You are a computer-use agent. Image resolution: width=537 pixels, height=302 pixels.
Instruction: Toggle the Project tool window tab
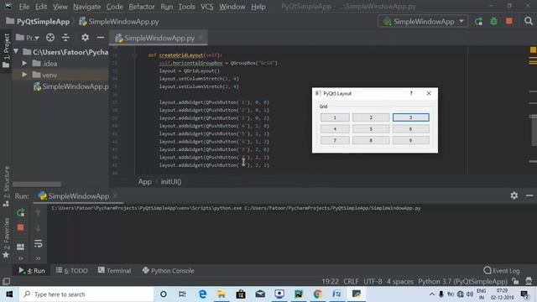pyautogui.click(x=6, y=50)
